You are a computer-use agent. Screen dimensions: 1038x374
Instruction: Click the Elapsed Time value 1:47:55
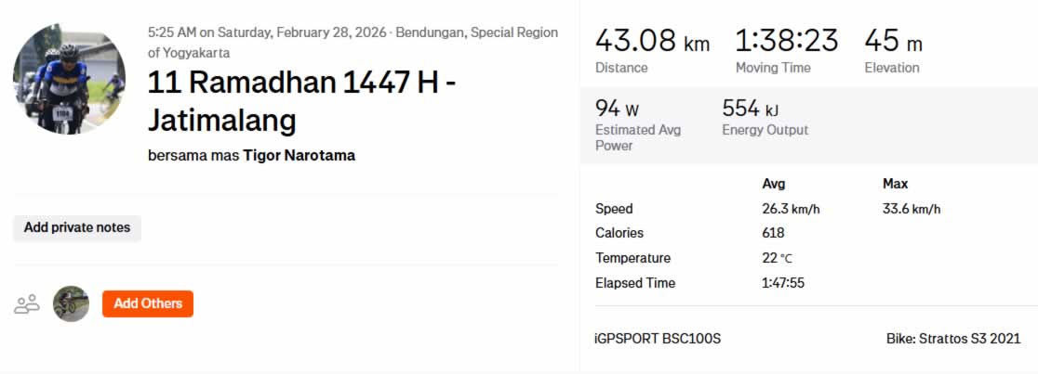(x=782, y=283)
